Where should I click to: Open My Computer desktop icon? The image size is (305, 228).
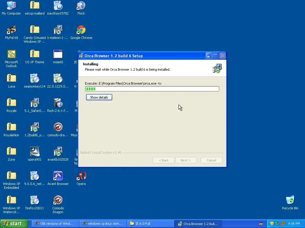click(11, 6)
